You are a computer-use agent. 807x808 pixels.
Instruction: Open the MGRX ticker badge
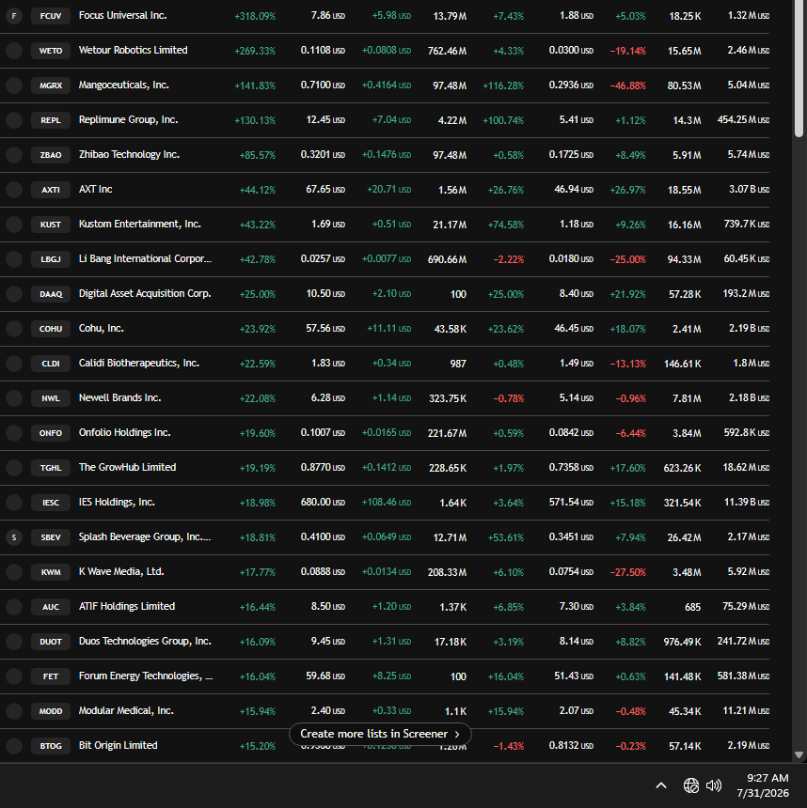tap(51, 85)
